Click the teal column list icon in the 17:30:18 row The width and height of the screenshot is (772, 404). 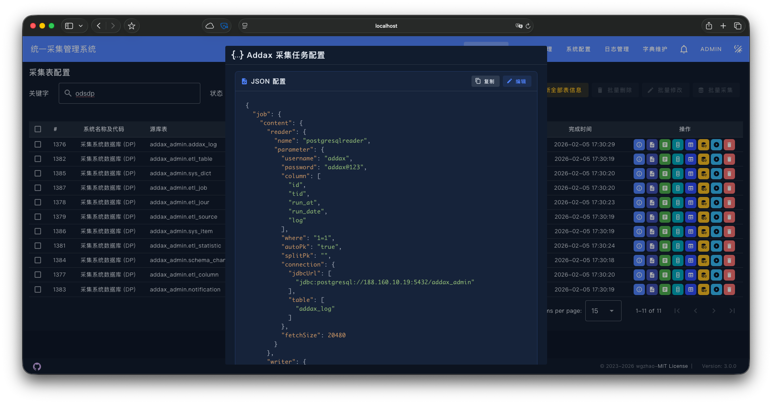pyautogui.click(x=677, y=260)
